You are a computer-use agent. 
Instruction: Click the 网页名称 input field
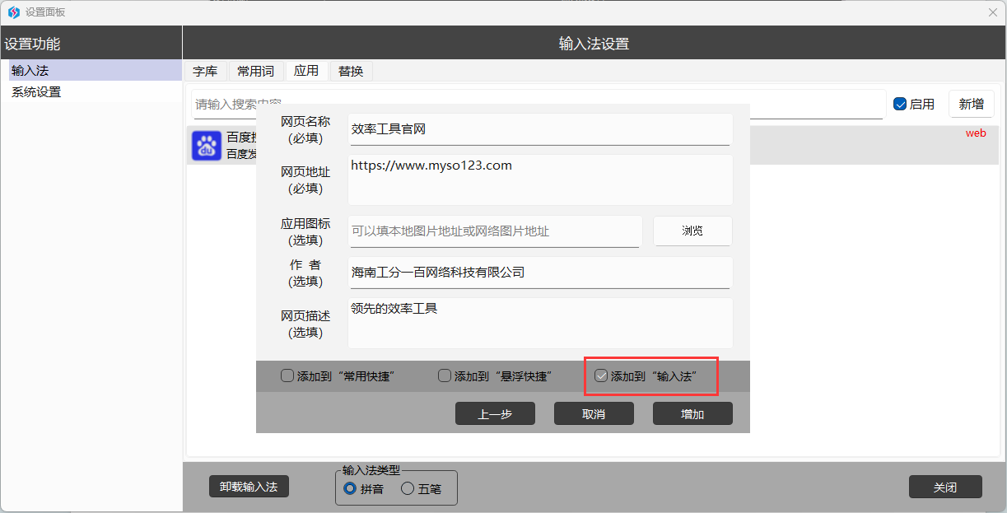539,129
